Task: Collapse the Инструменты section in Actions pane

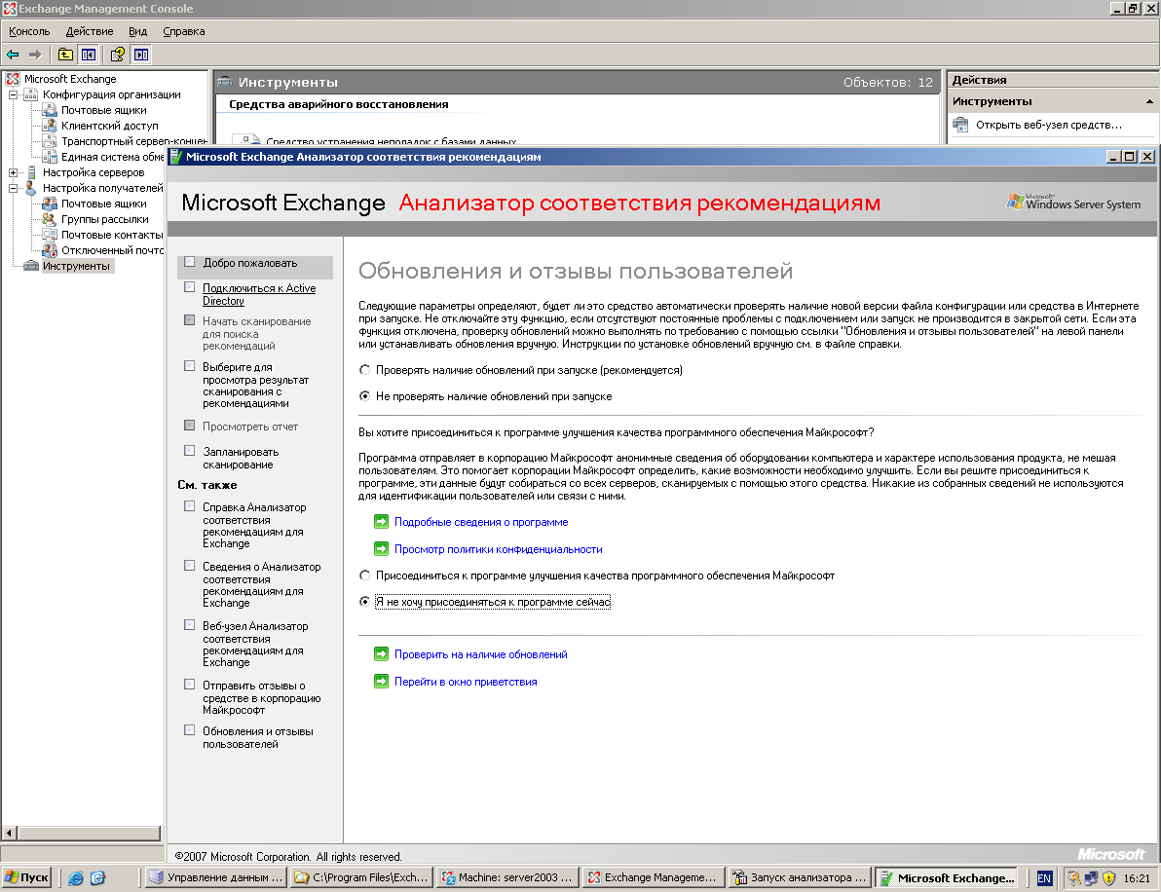Action: (x=1149, y=101)
